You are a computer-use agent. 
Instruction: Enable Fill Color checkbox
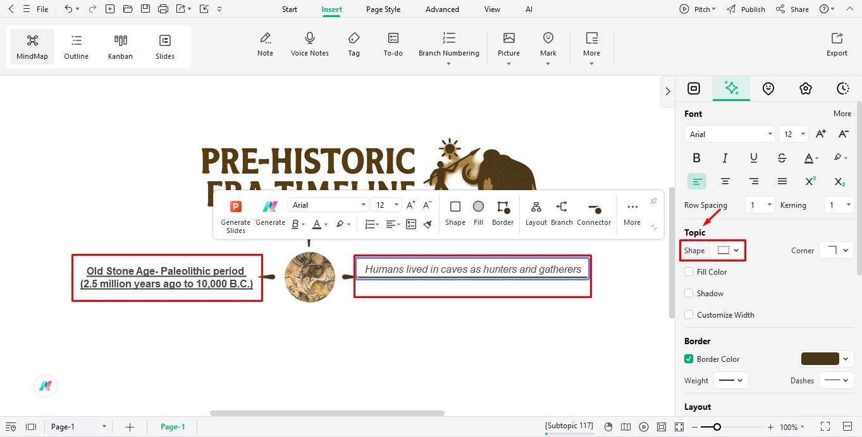click(x=689, y=272)
